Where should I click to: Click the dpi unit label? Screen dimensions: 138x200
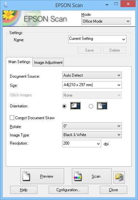[106, 144]
